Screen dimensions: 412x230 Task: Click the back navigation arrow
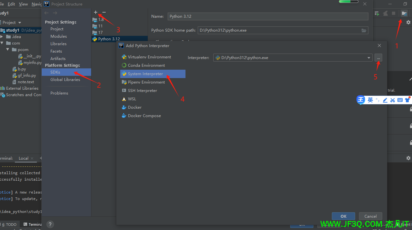click(x=47, y=13)
